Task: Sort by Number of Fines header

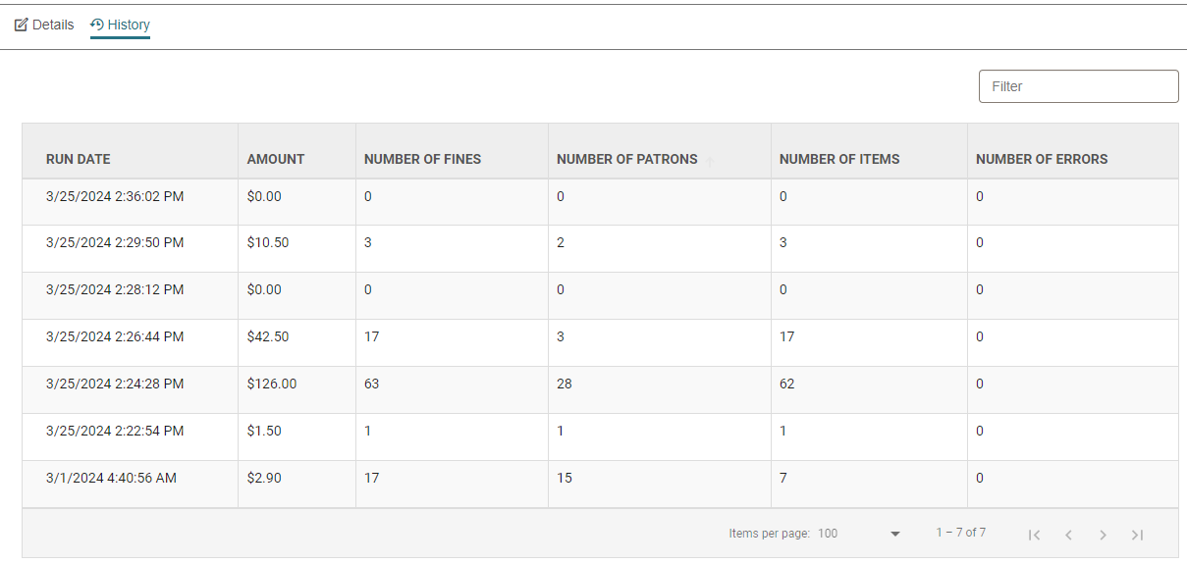Action: tap(422, 159)
